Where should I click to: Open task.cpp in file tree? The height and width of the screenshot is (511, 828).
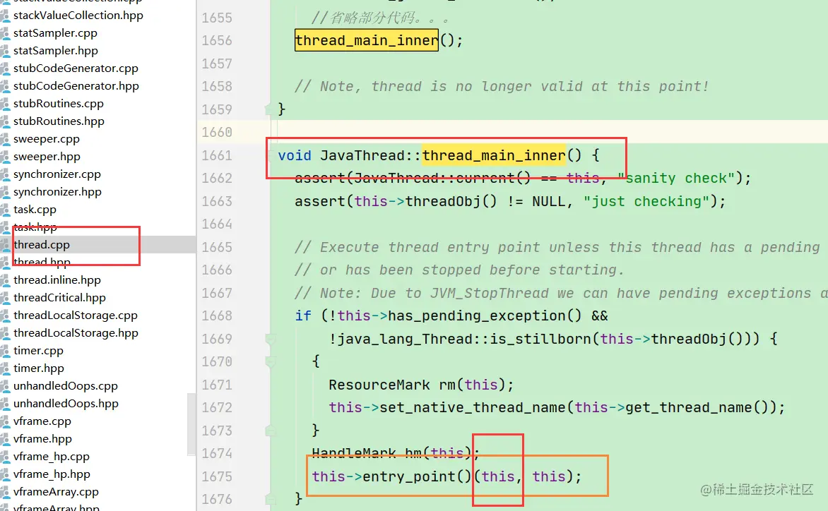pos(35,210)
